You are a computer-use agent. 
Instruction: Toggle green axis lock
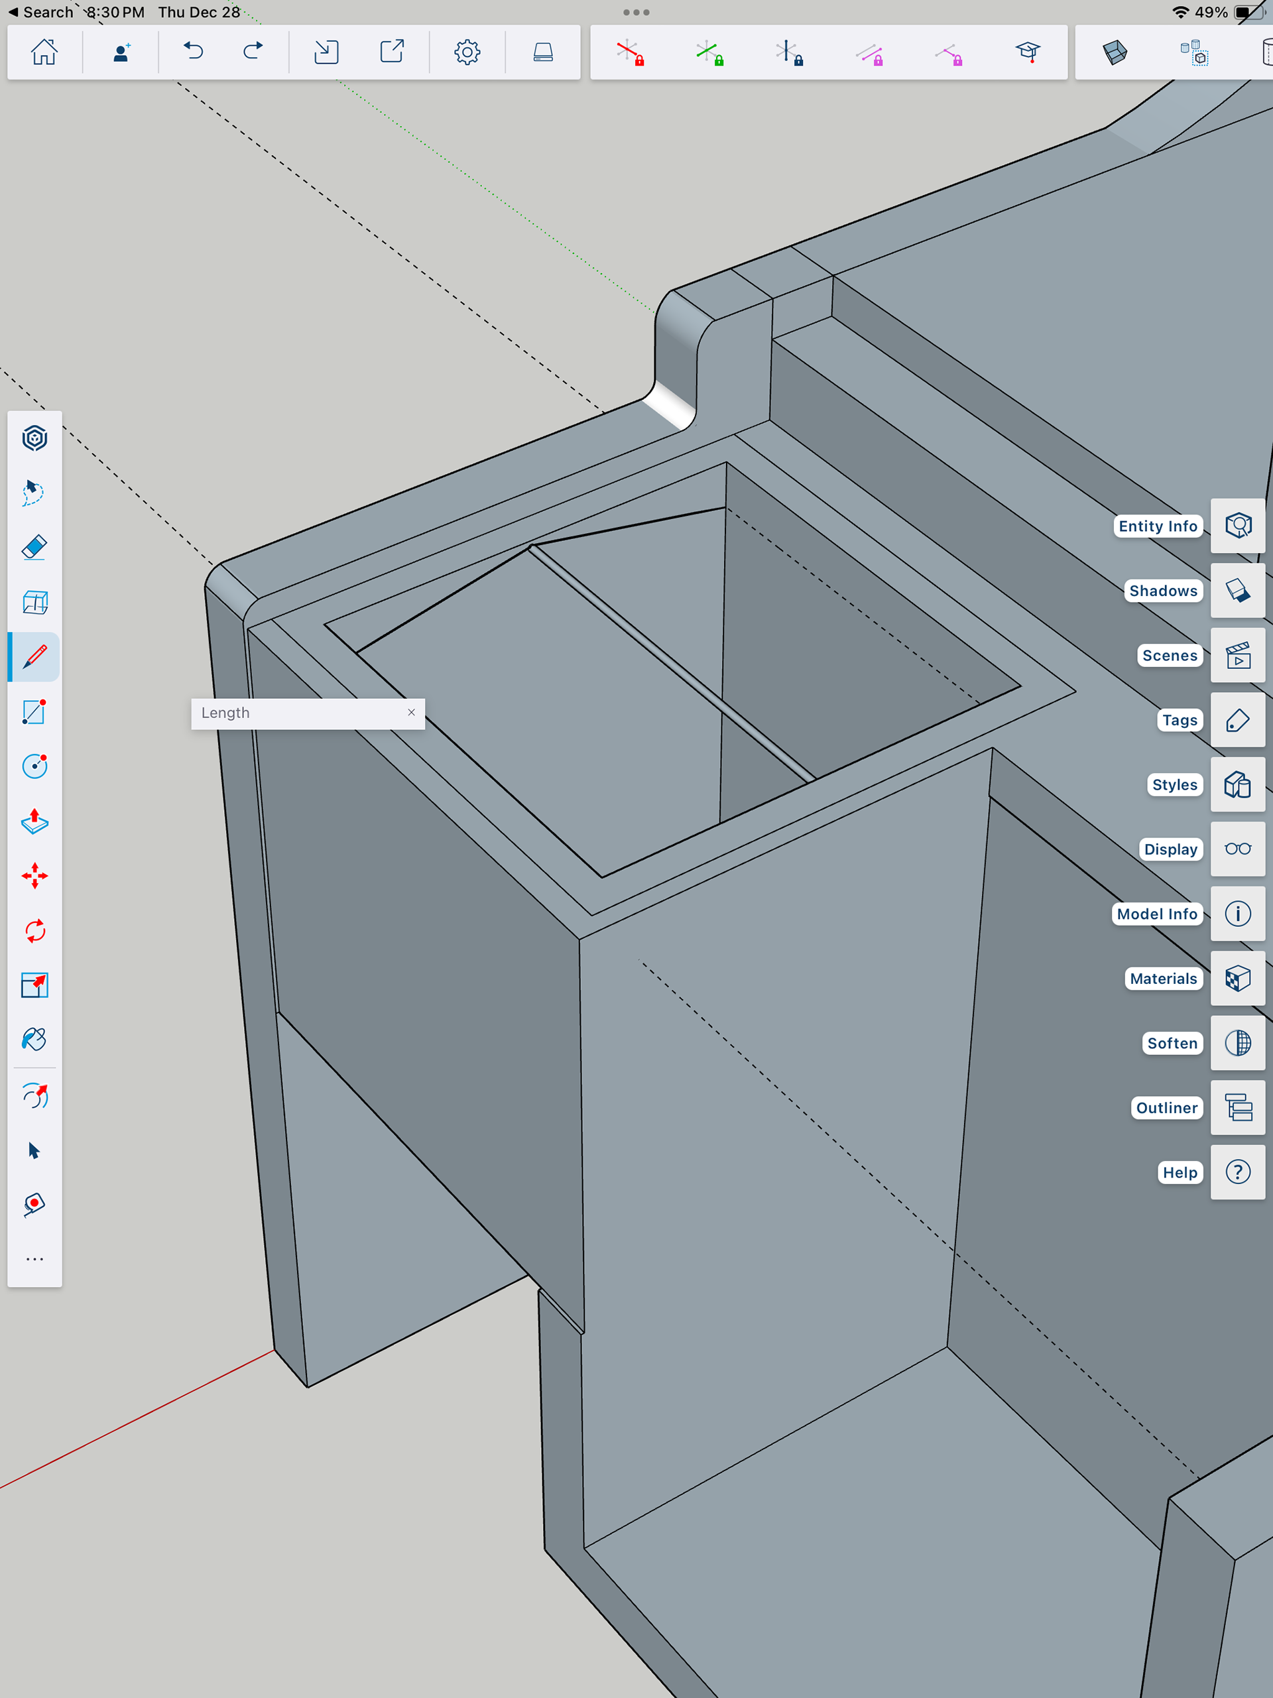[x=709, y=53]
